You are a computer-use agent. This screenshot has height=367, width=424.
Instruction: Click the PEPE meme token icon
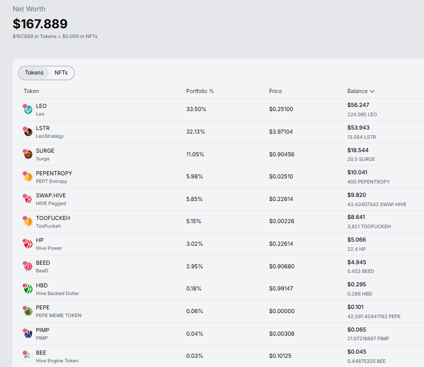click(28, 311)
